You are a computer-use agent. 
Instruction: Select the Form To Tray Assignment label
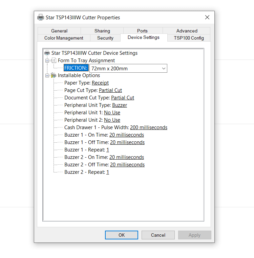tap(86, 61)
